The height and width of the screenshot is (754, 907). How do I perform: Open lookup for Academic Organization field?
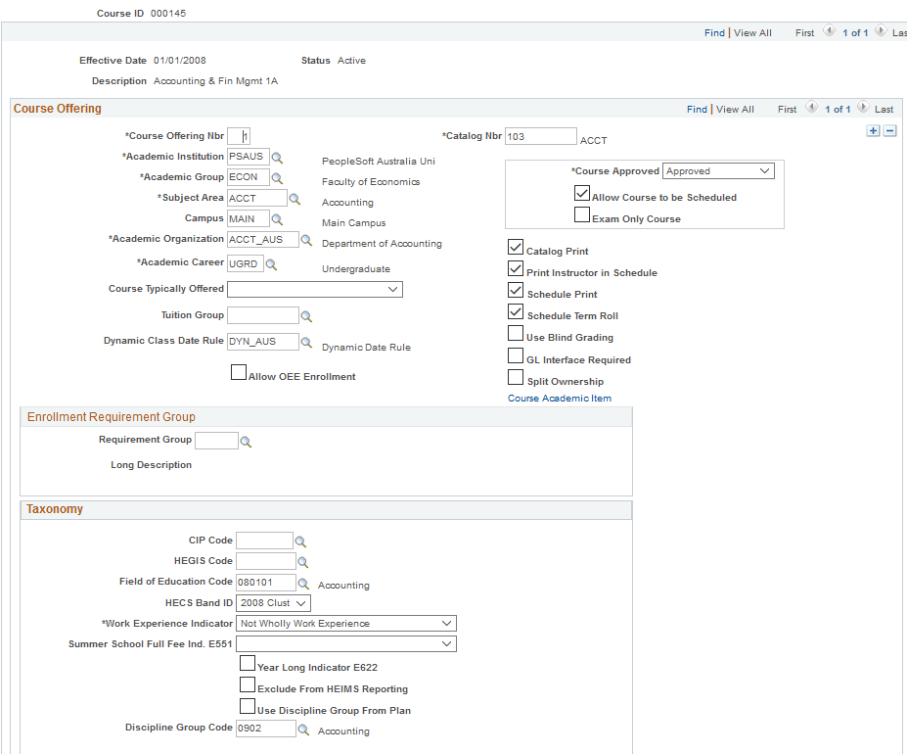(306, 240)
